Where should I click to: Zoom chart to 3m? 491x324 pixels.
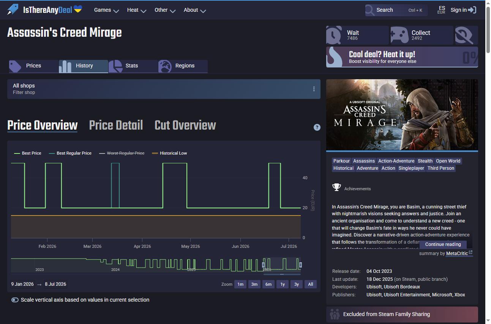point(254,284)
